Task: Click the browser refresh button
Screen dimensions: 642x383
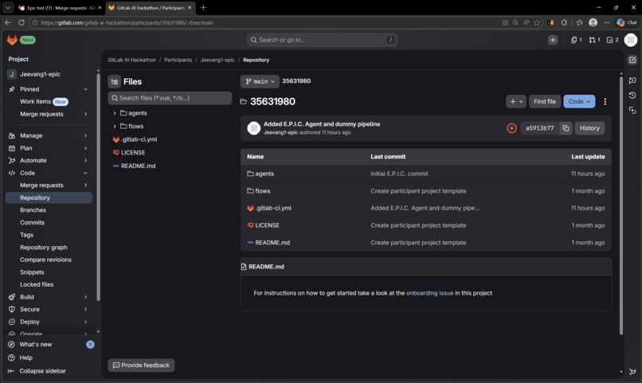Action: 22,22
